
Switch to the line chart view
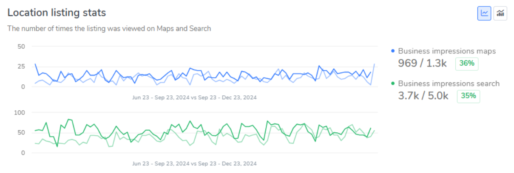tap(484, 13)
